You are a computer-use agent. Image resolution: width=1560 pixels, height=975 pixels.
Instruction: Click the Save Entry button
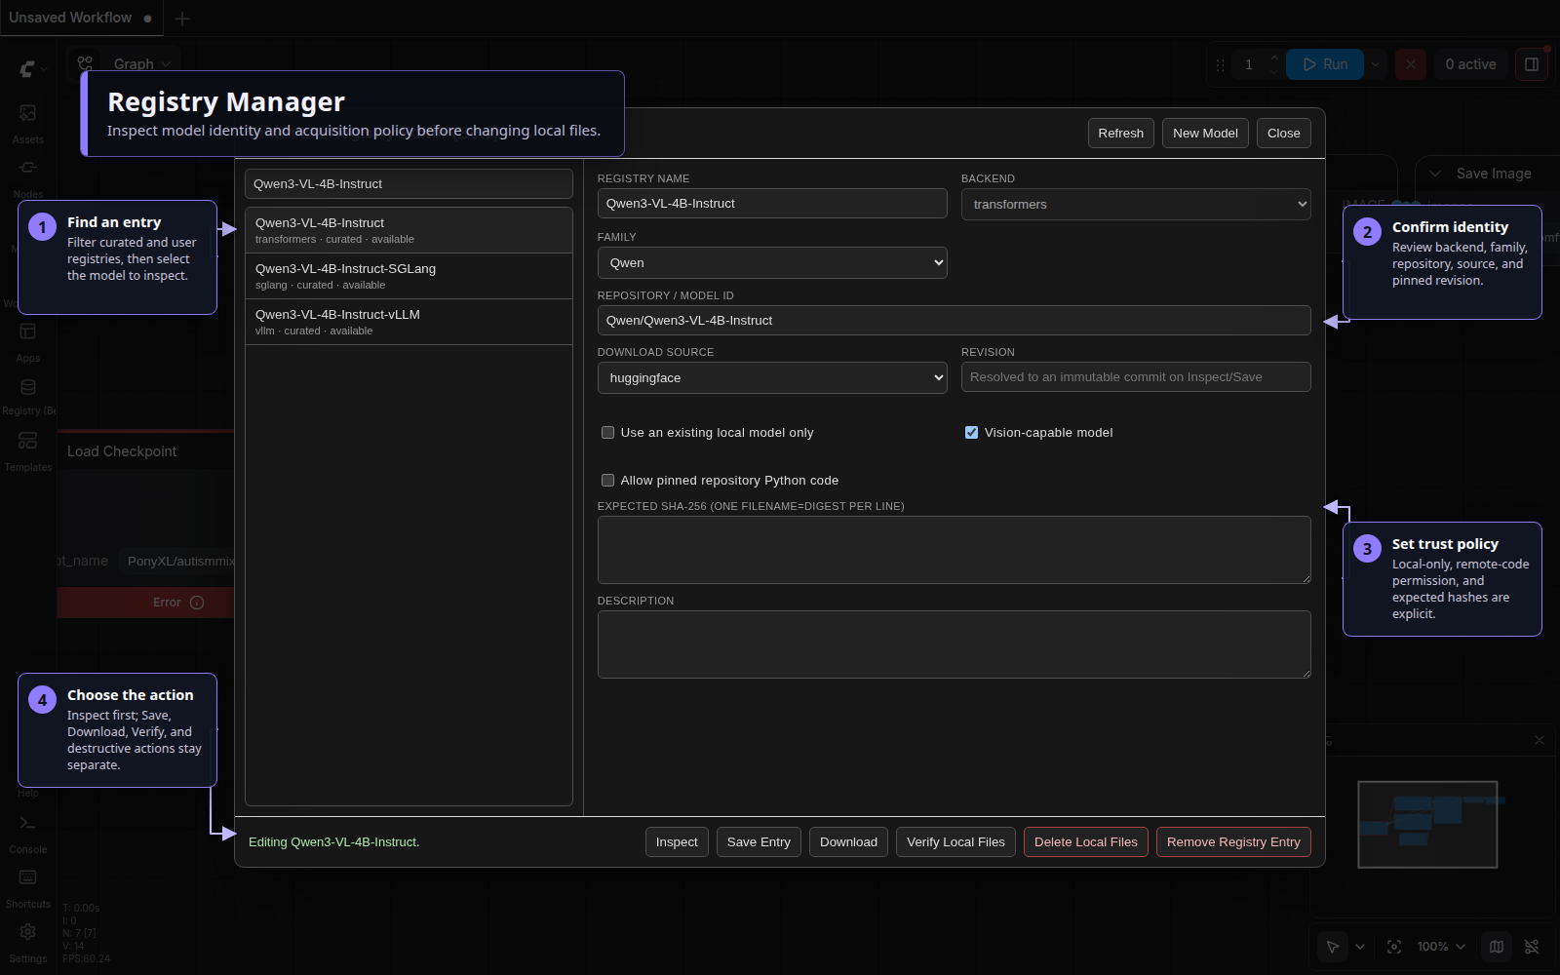tap(759, 842)
